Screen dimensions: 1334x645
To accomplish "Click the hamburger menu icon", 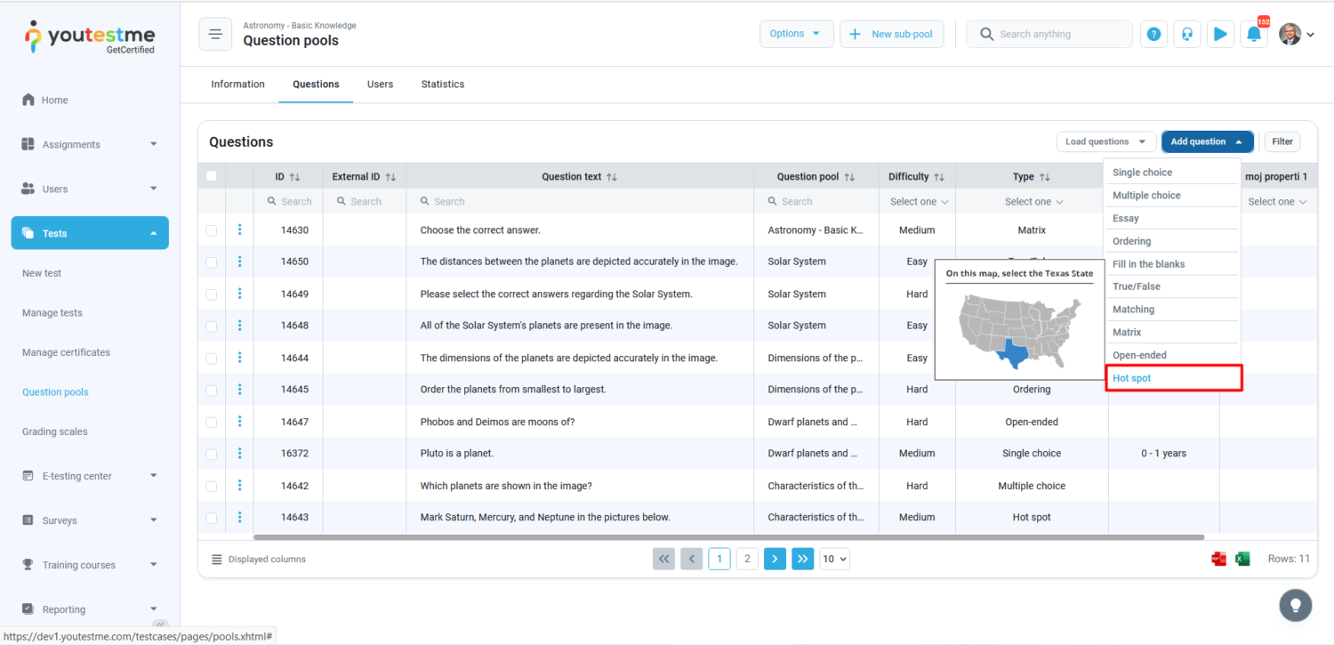I will tap(214, 35).
